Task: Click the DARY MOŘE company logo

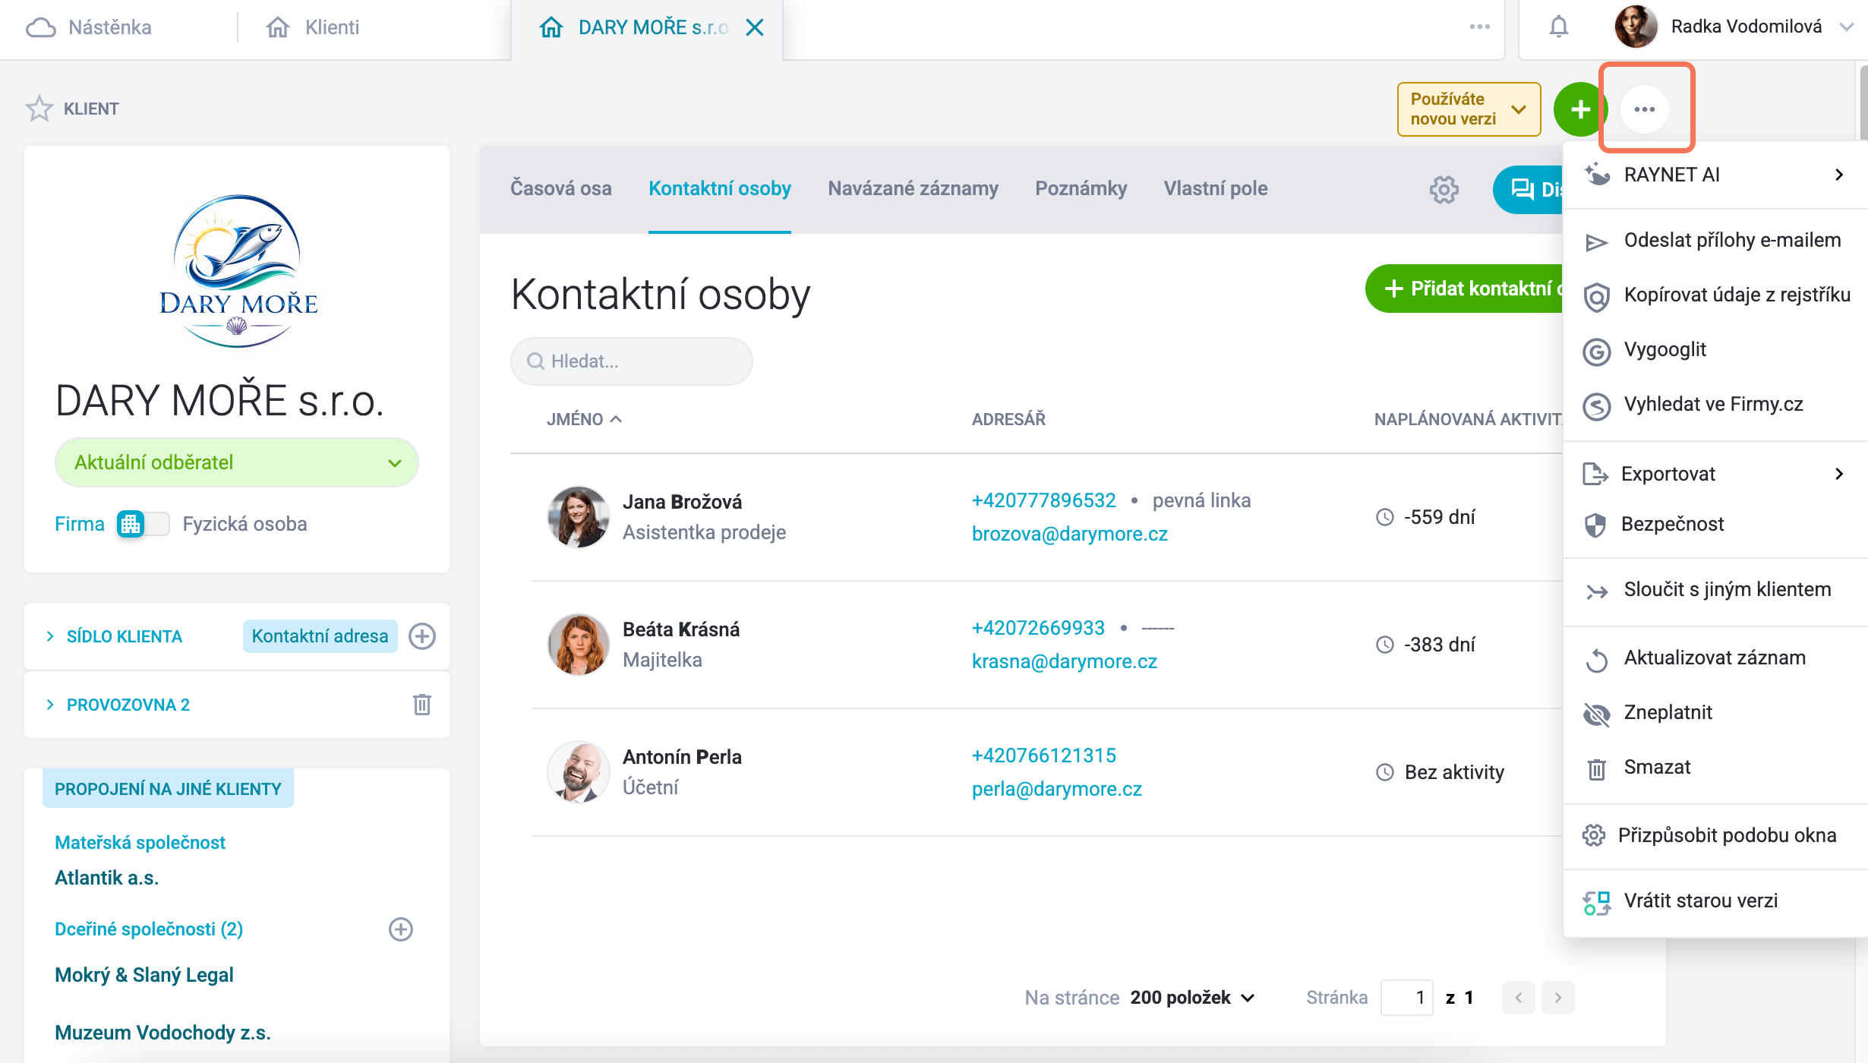Action: coord(238,270)
